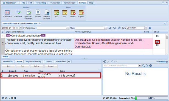Open the Wordfast 4 menu dropdown arrow
Viewport: 169px width, 101px height.
pyautogui.click(x=18, y=3)
